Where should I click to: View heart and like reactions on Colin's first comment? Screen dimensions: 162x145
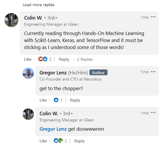pyautogui.click(x=45, y=59)
